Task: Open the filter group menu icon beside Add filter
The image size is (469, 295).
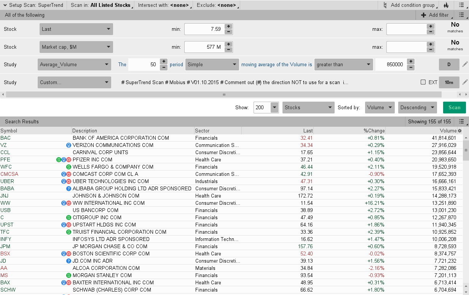Action: tap(461, 15)
